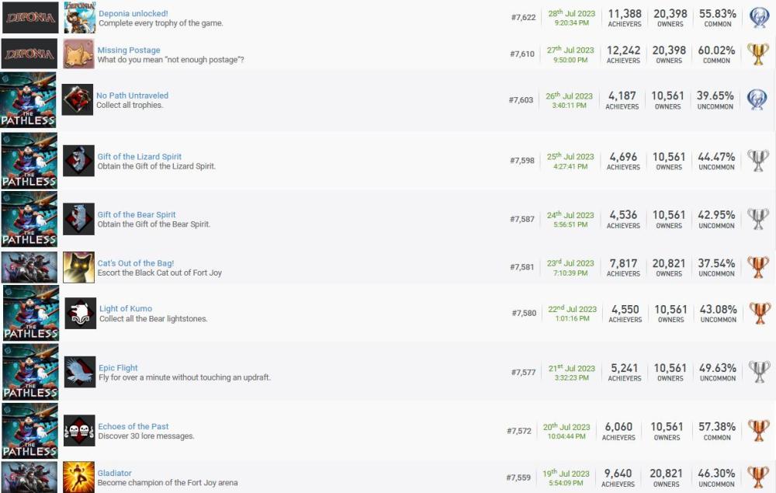Click the Gift of the Bear Spirit icon

coord(78,219)
